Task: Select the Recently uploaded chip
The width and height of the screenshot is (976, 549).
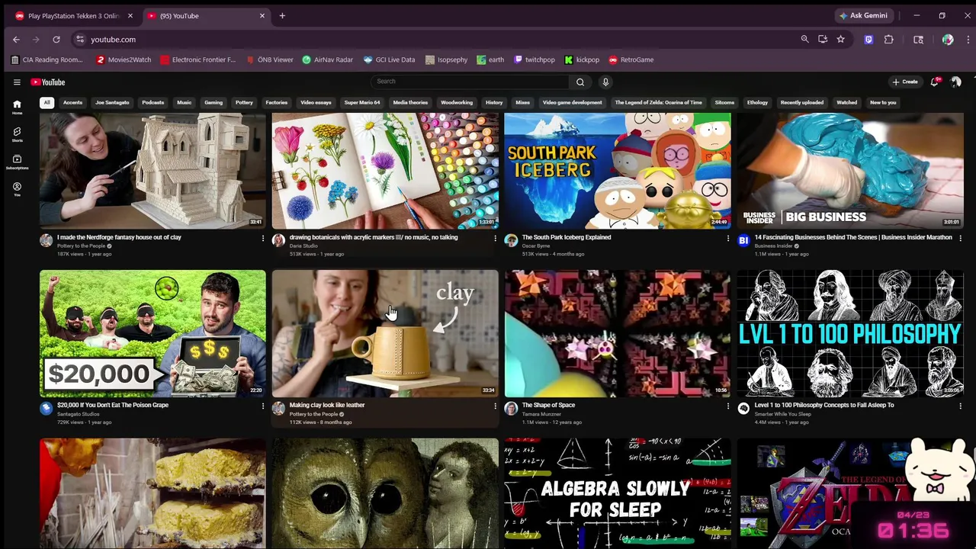Action: coord(801,102)
